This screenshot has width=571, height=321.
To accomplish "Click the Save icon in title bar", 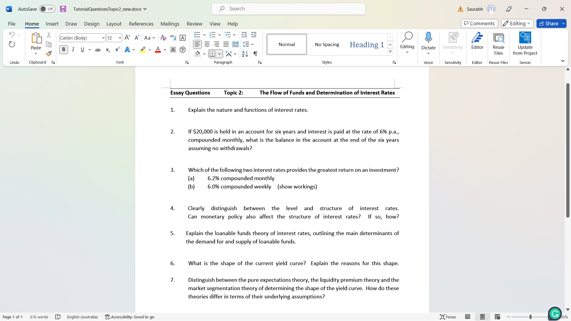I will point(63,9).
